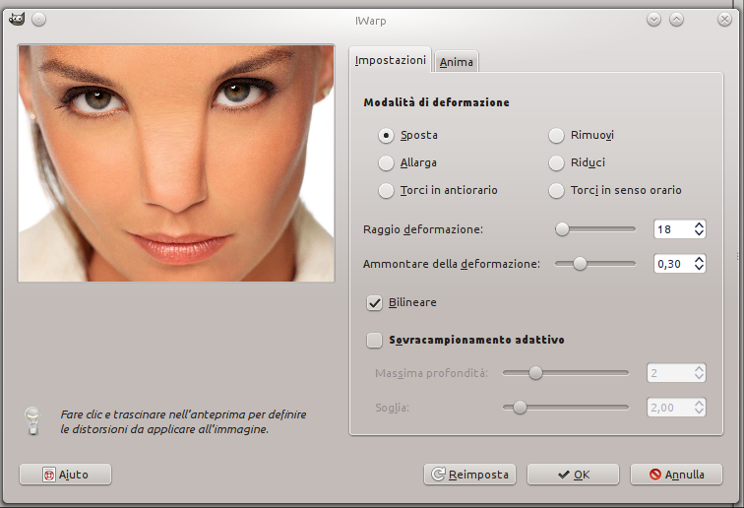Select the Riduci deformation mode

(x=557, y=162)
